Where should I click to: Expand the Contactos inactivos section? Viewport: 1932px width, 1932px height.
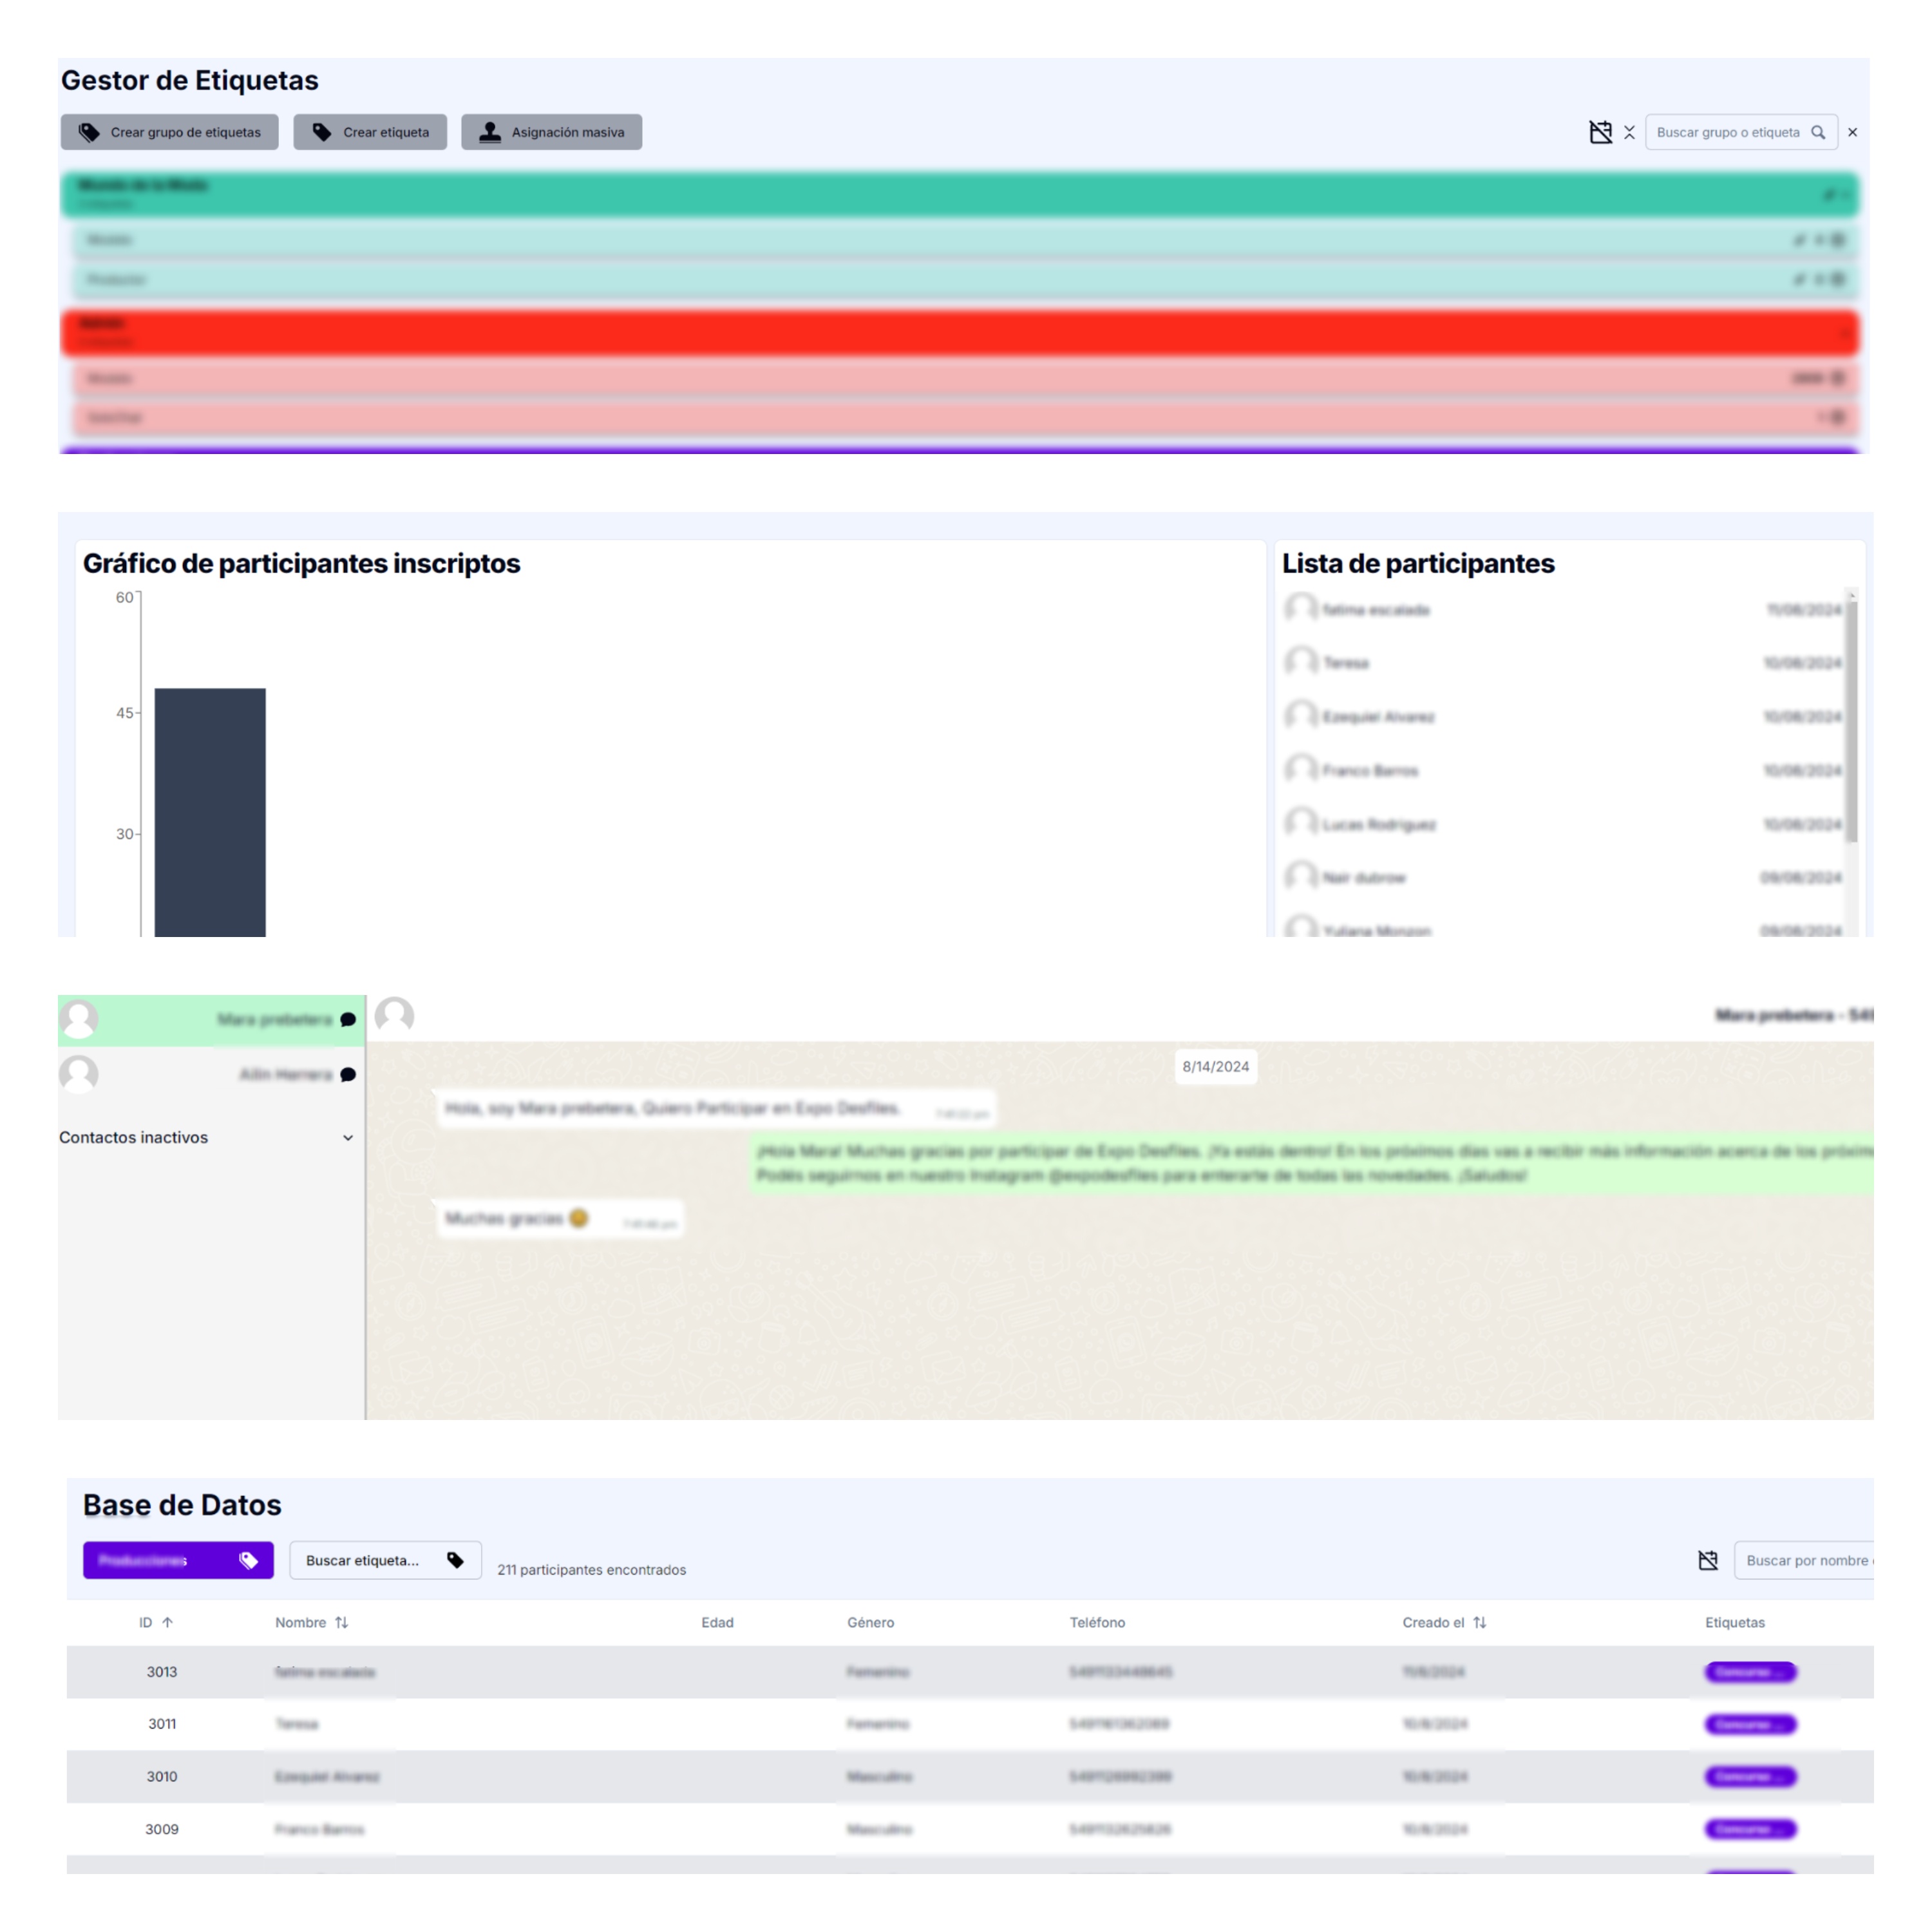207,1137
